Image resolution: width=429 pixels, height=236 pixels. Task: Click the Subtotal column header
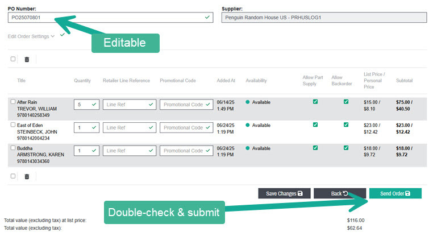pos(405,81)
